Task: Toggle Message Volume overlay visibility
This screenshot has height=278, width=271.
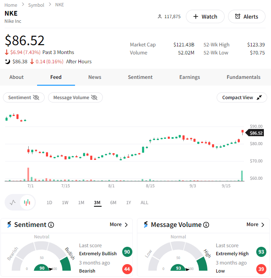Action: click(75, 97)
